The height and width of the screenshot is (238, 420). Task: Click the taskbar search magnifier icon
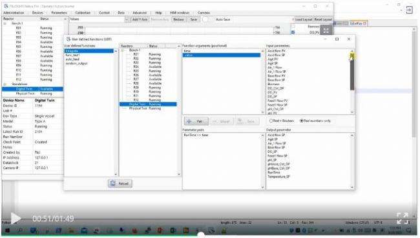20,230
